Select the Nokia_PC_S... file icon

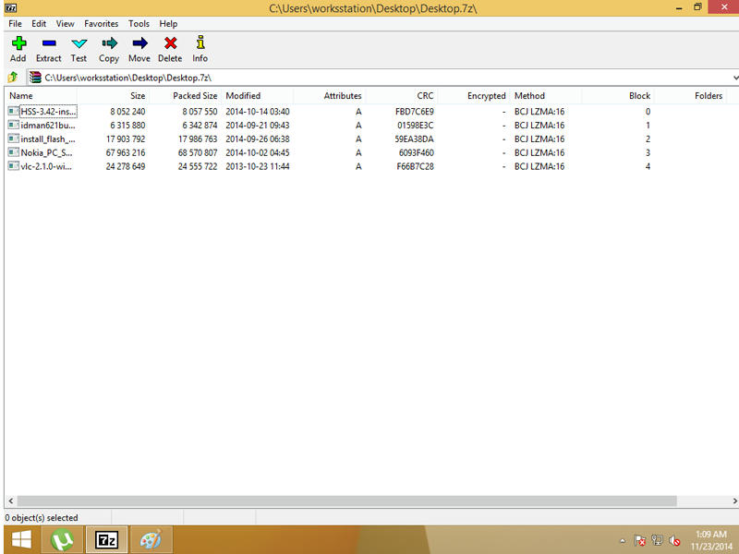point(14,152)
